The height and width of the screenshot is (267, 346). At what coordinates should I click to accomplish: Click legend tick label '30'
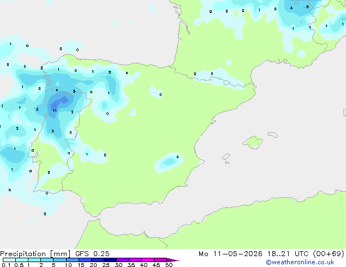[118, 265]
